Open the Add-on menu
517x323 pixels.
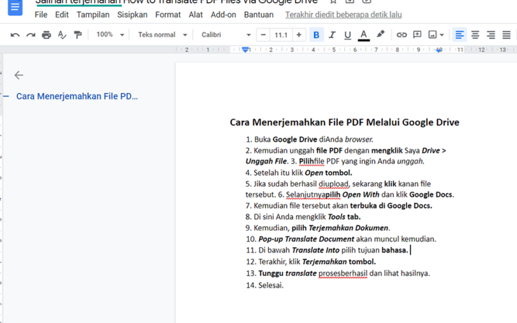tap(223, 15)
